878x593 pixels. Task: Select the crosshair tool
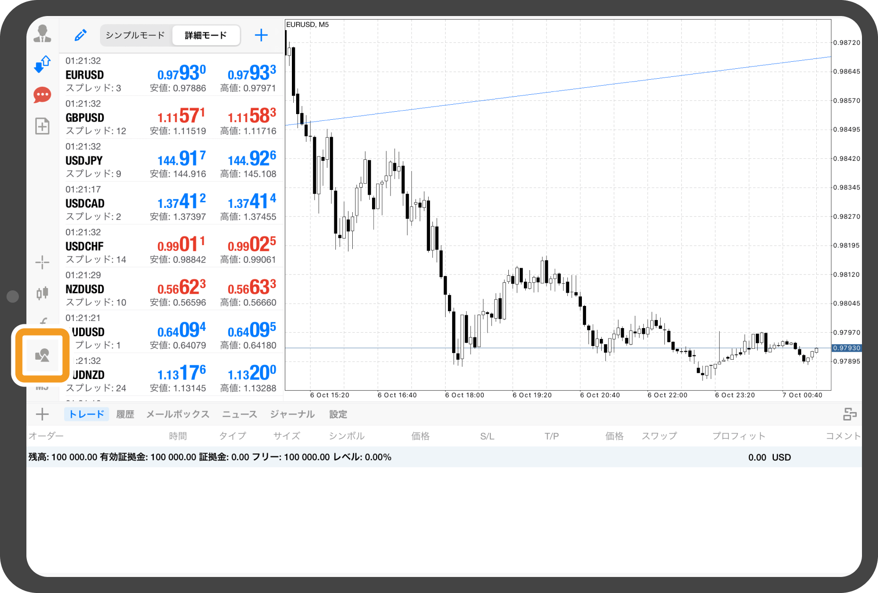[x=42, y=263]
